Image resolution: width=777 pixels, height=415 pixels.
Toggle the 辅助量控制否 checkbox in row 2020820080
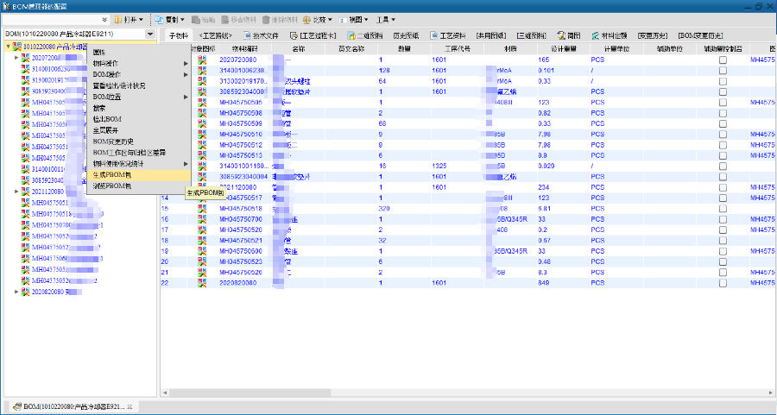point(723,282)
